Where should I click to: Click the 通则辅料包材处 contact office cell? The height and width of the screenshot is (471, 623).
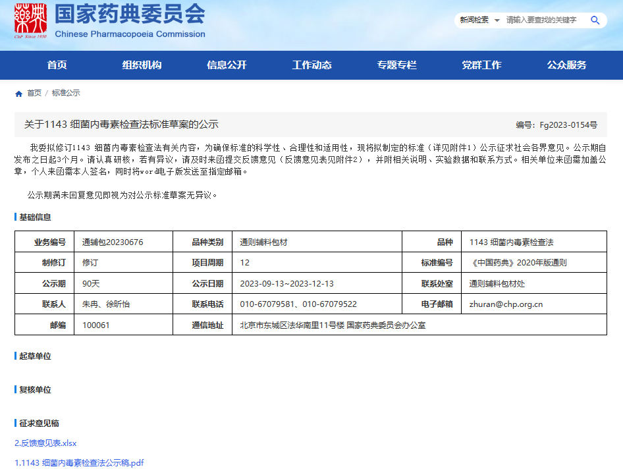click(534, 283)
